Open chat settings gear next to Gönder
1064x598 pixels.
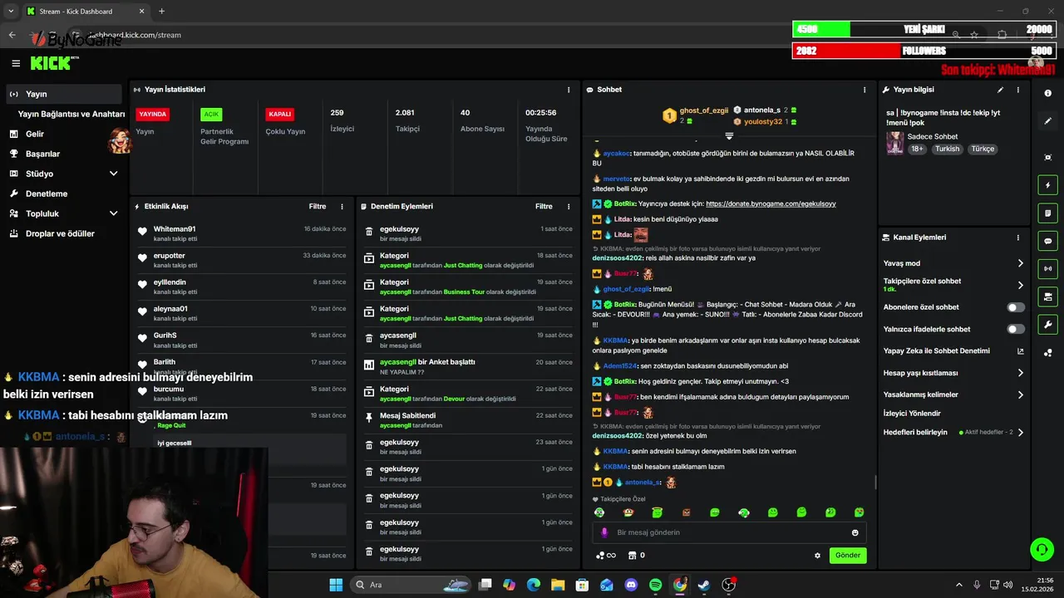tap(817, 556)
